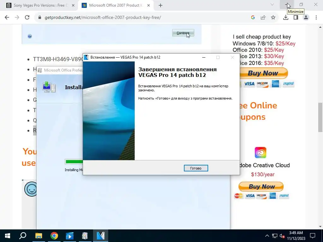Show hidden system tray icons
Viewport: 323px width, 242px height.
coord(267,236)
